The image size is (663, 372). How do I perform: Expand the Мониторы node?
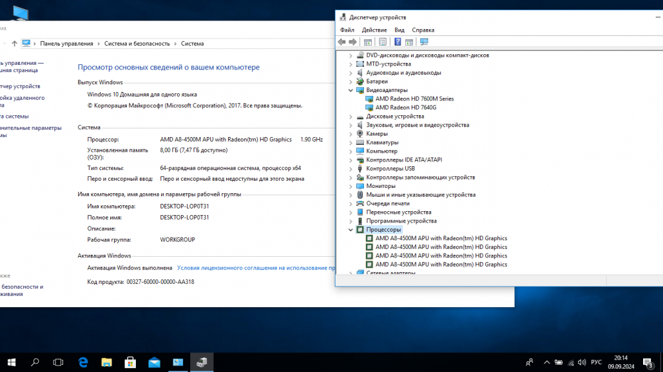coord(351,186)
